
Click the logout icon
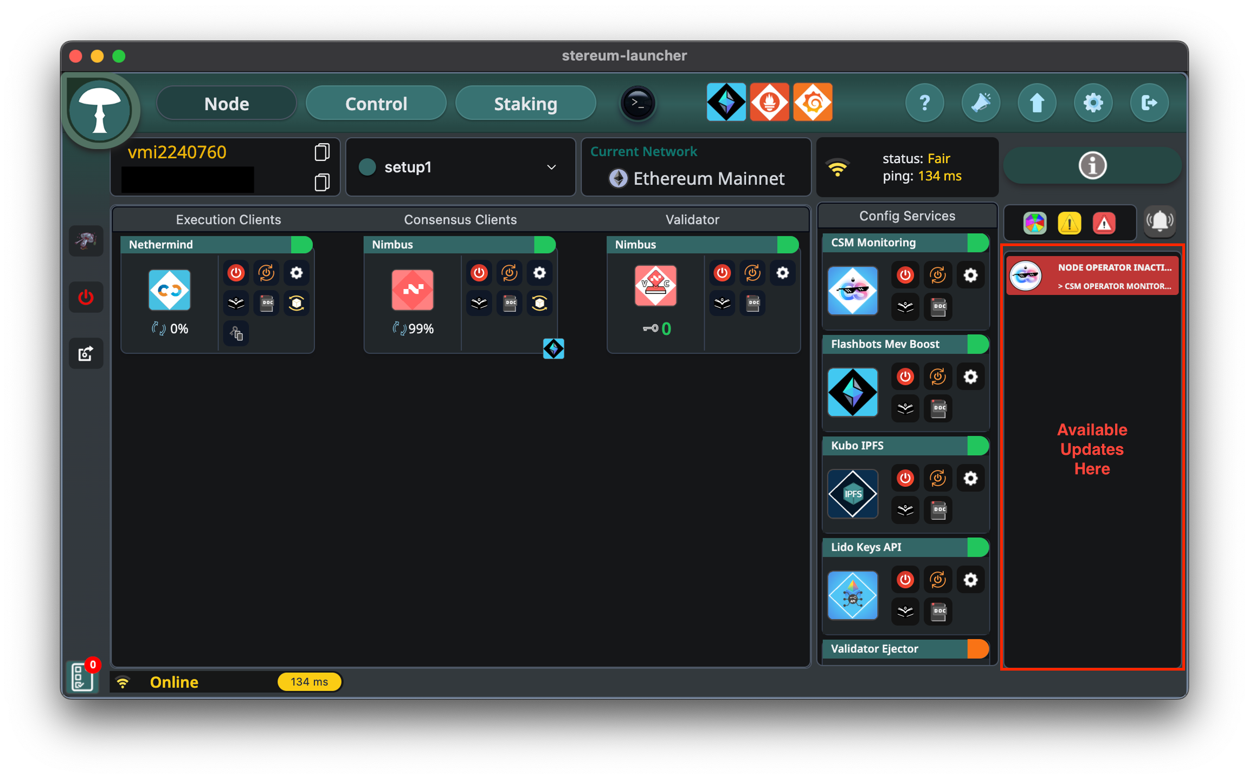click(1149, 102)
